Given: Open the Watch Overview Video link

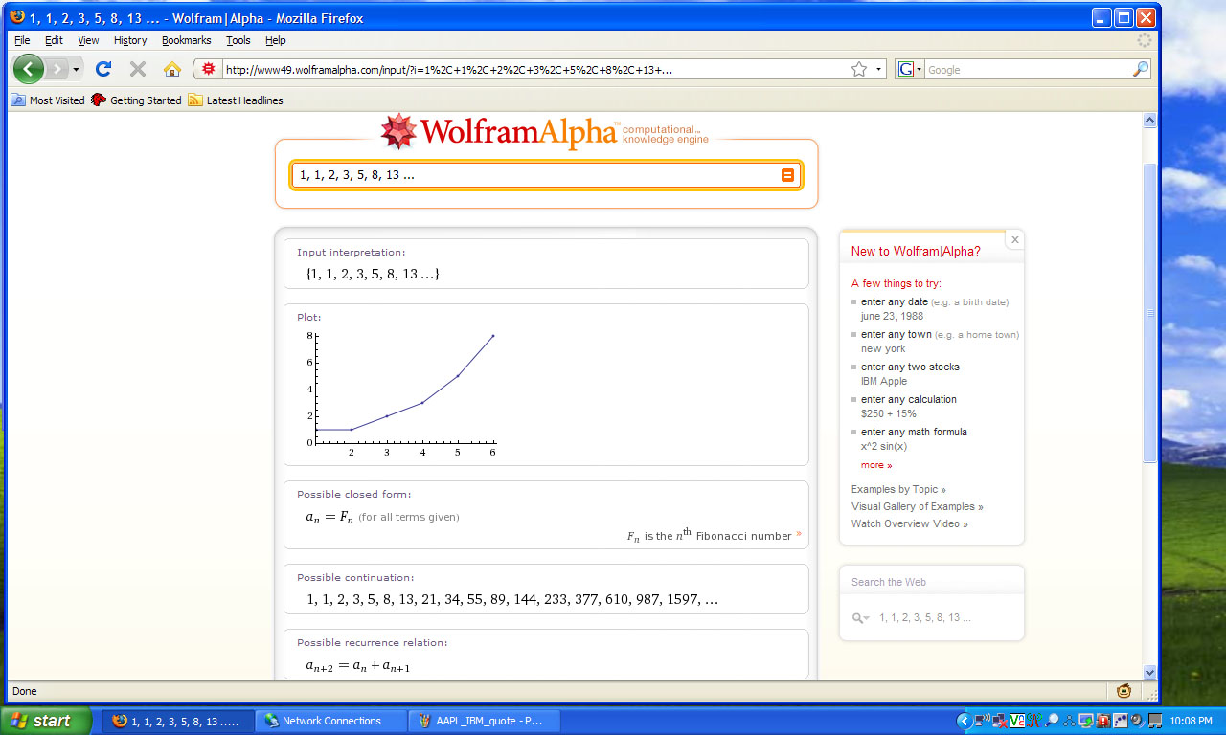Looking at the screenshot, I should 909,523.
